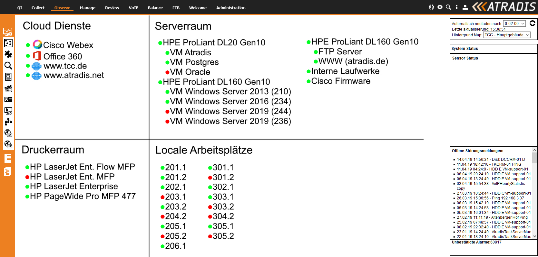The width and height of the screenshot is (538, 257).
Task: Select the dice icon in the sidebar
Action: point(8,43)
